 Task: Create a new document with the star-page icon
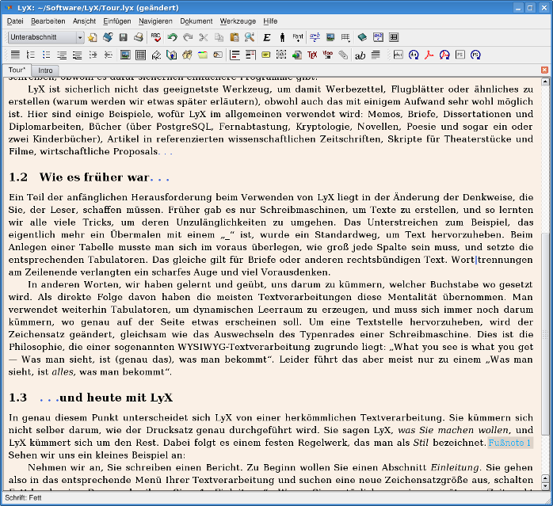pos(93,37)
